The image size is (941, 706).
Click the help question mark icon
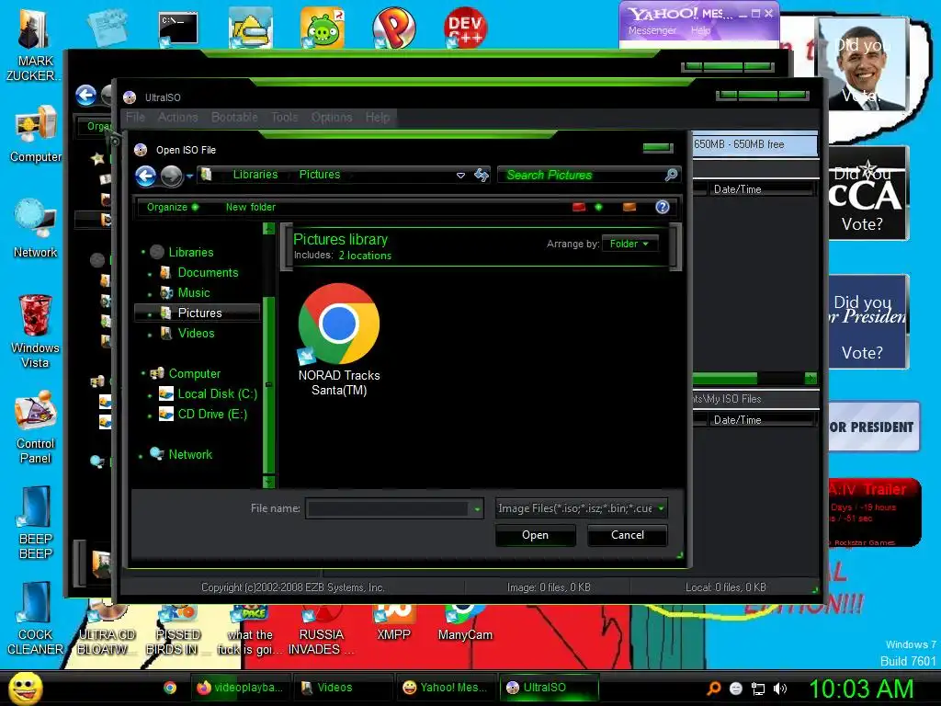click(x=662, y=207)
